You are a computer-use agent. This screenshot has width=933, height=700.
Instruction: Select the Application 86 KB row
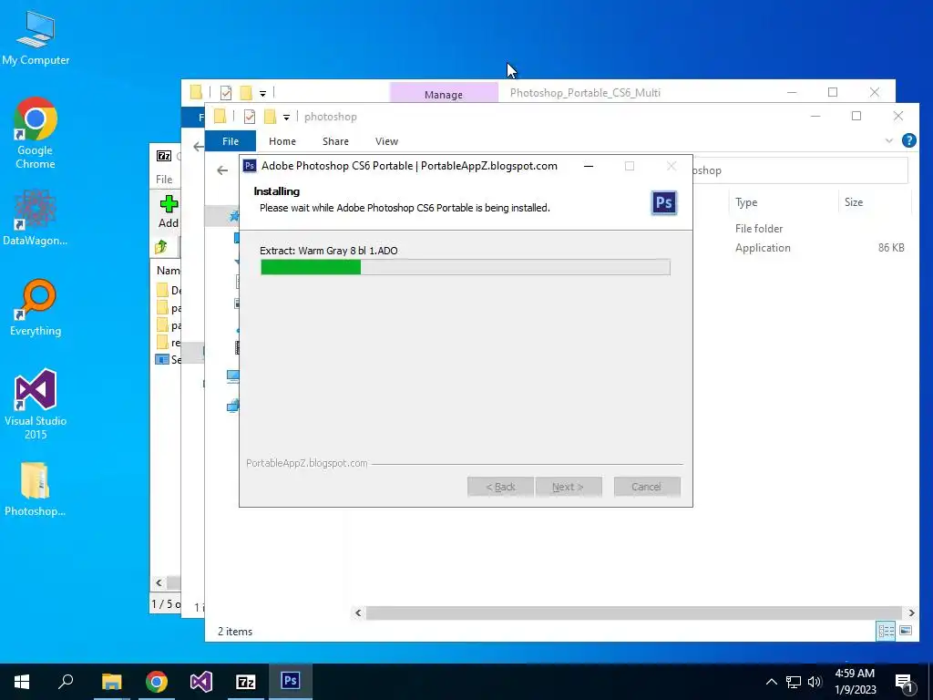pos(820,248)
